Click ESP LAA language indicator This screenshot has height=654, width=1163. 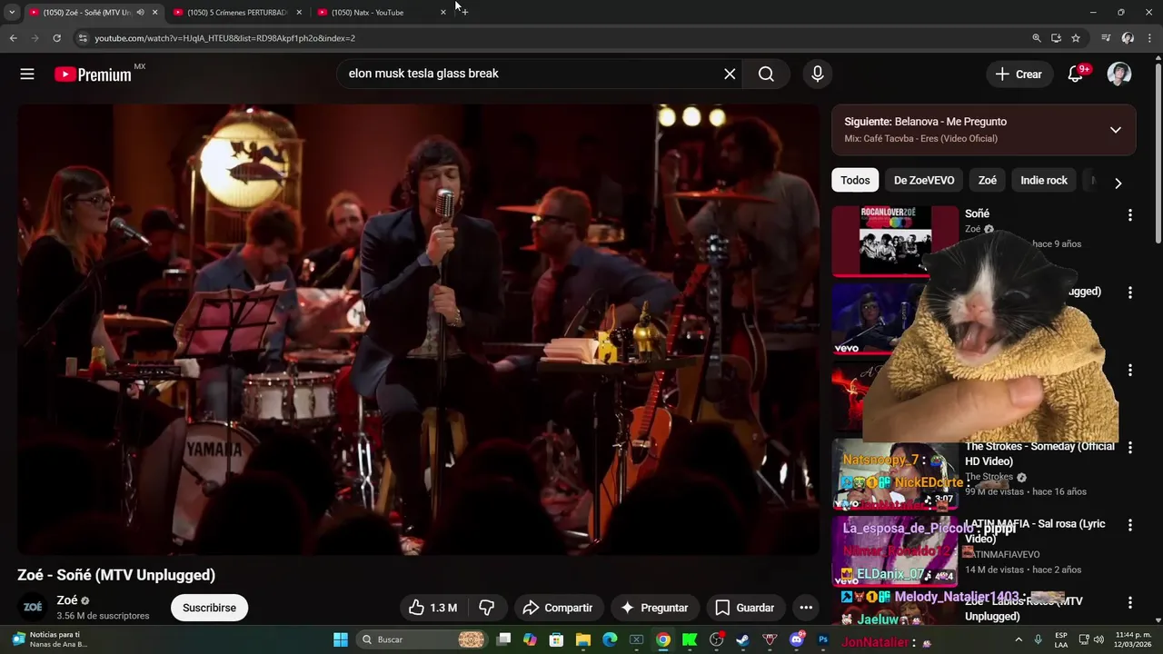(1061, 639)
